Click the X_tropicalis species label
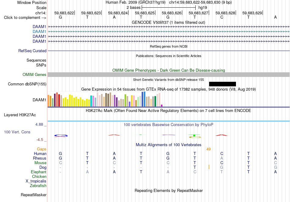290x202 pixels. pos(36,181)
